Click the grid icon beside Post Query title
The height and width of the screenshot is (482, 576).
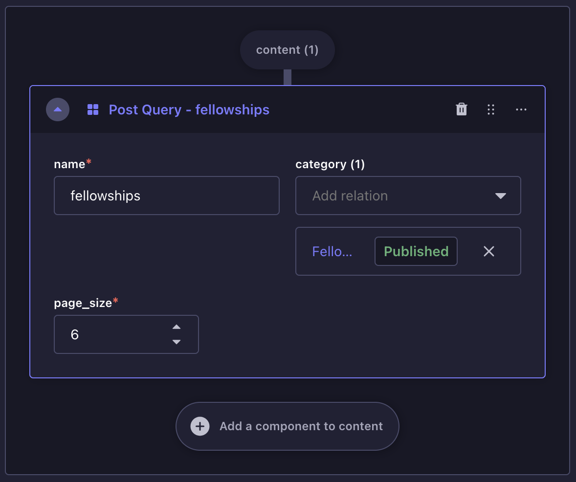tap(93, 110)
